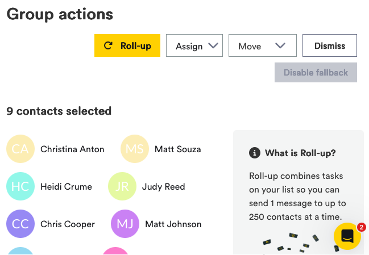Viewport: 369px width, 255px height.
Task: Click the red 2 notification badge
Action: pyautogui.click(x=362, y=227)
